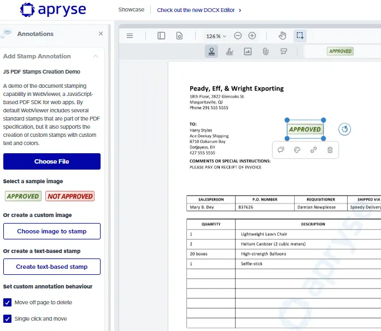The height and width of the screenshot is (331, 381).
Task: Open the hamburger menu in viewer toolbar
Action: [130, 36]
